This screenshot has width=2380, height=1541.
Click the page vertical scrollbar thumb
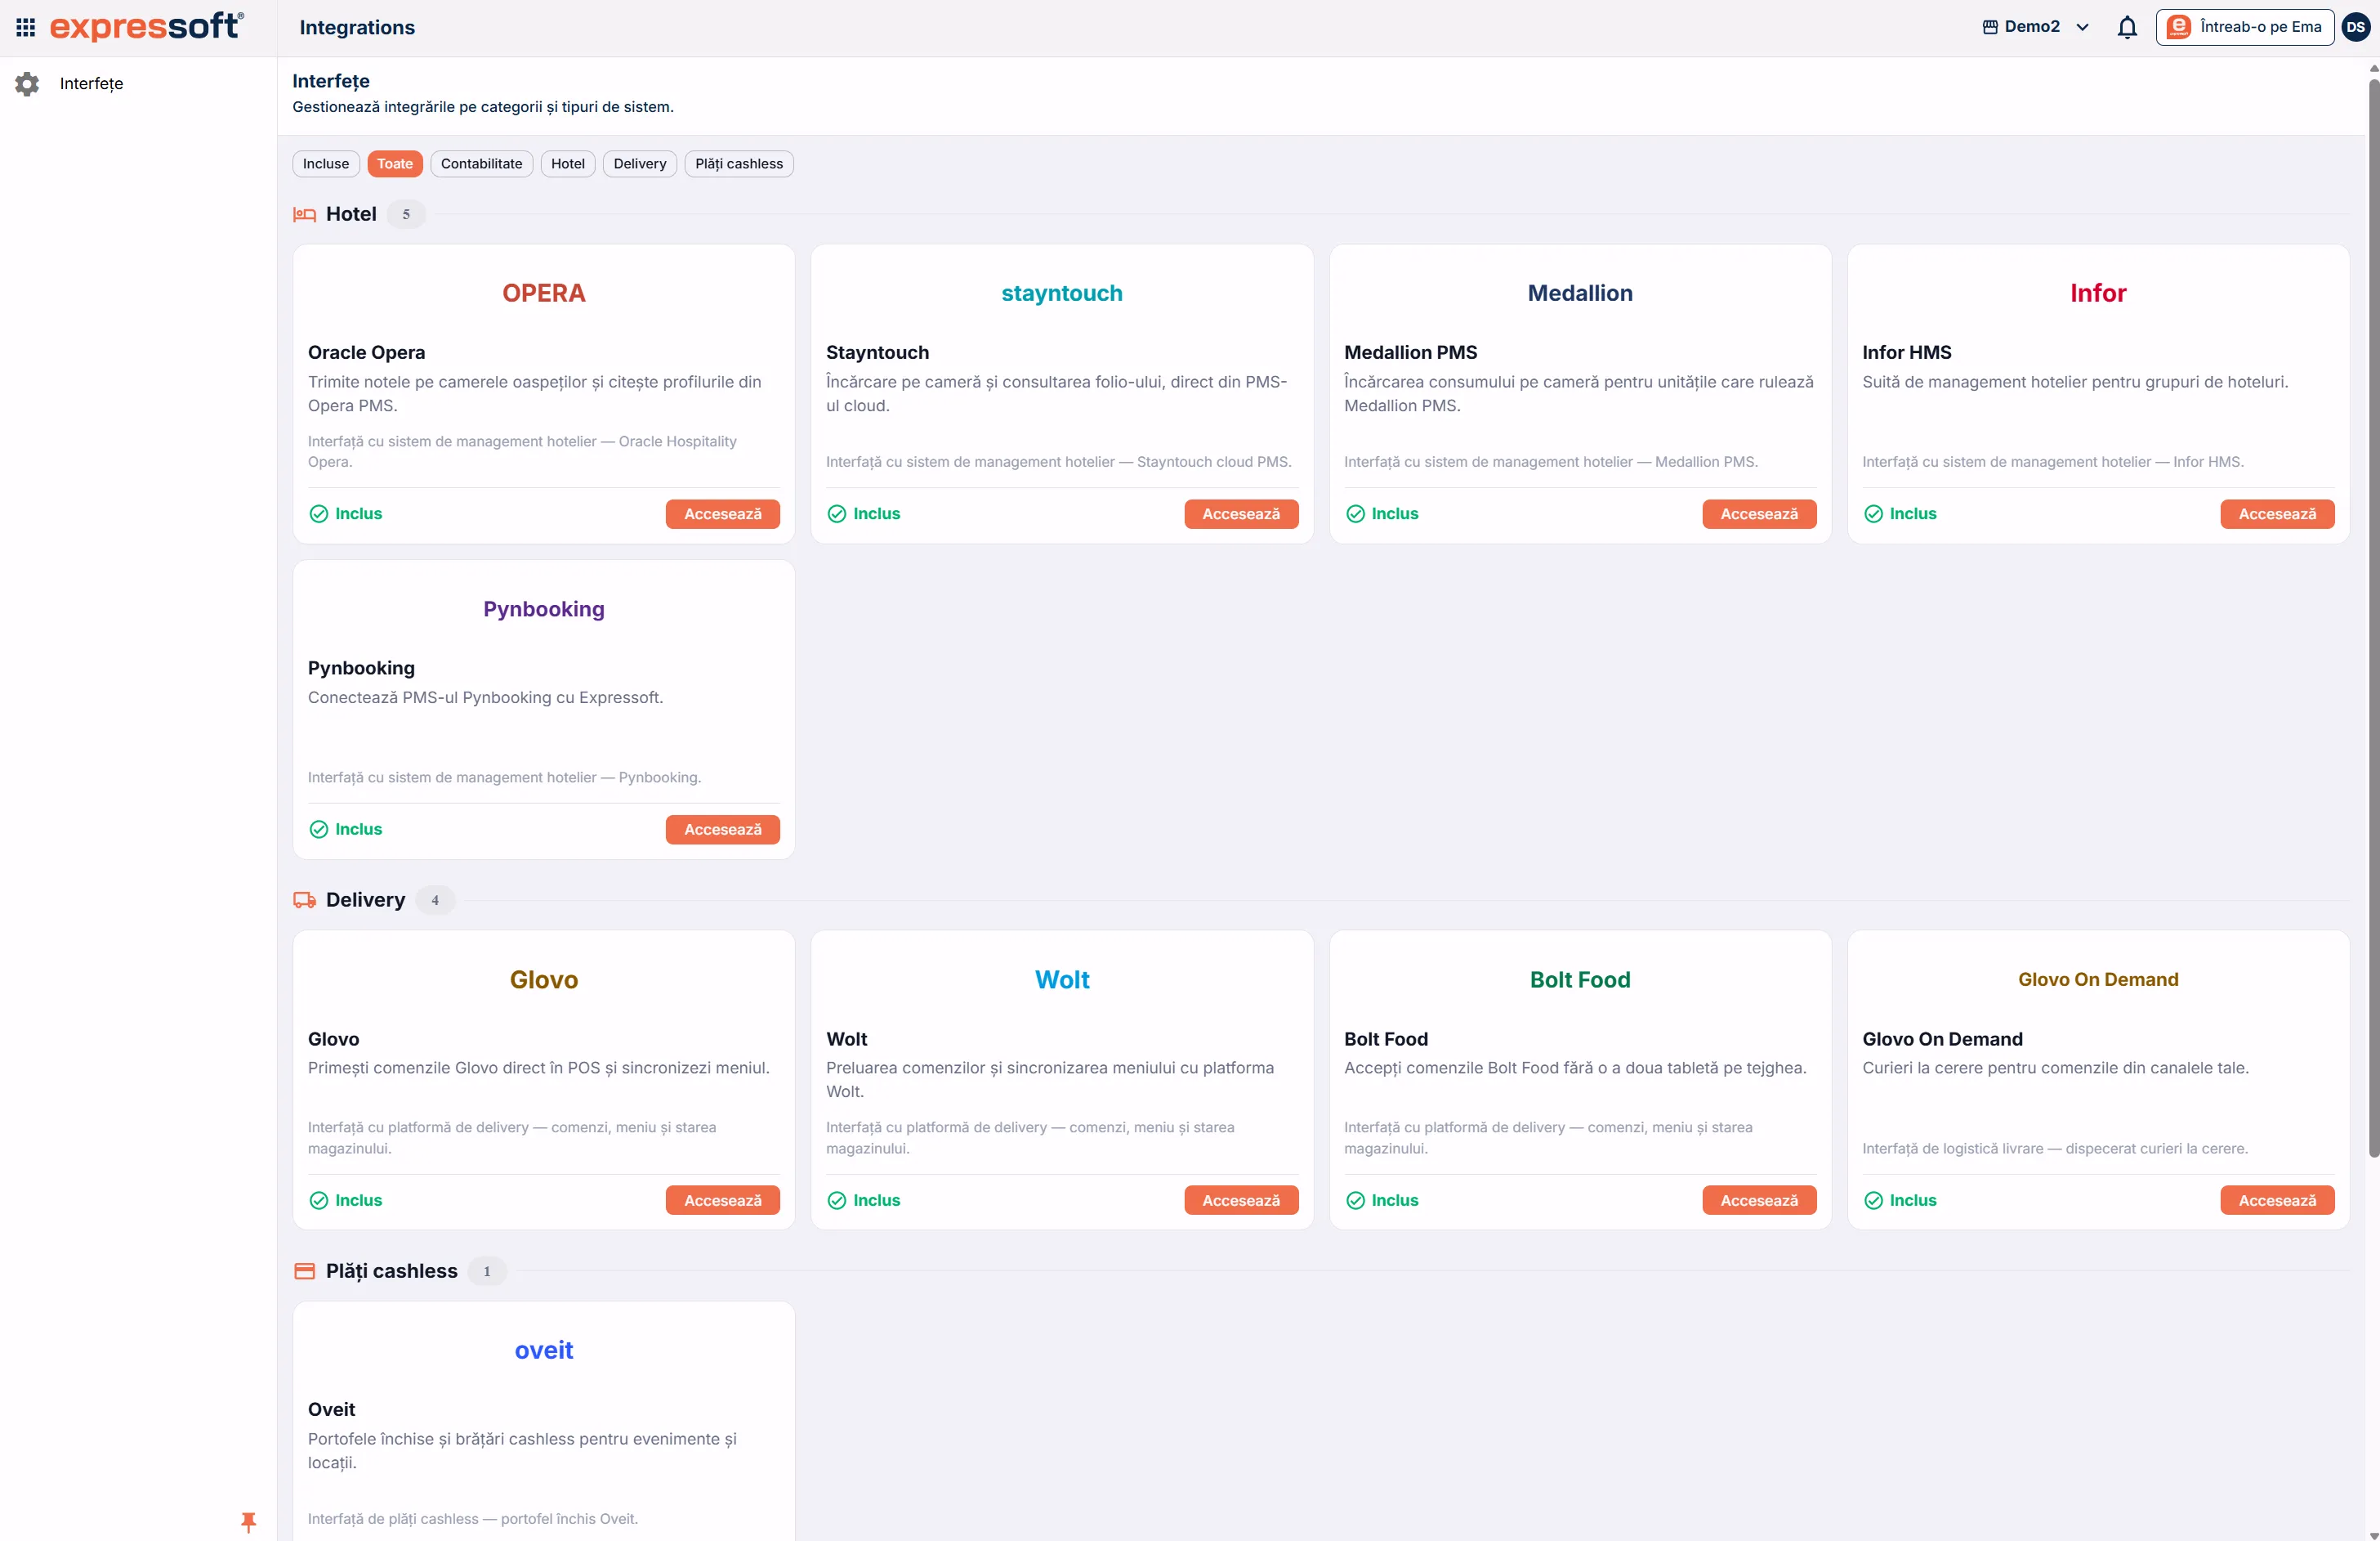pyautogui.click(x=2373, y=617)
